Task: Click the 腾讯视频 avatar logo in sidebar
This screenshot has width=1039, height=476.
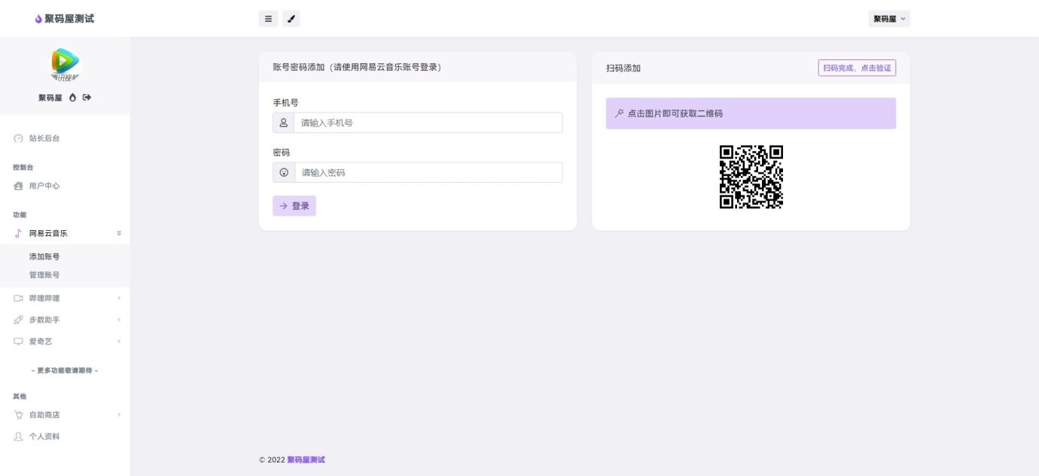Action: [65, 64]
